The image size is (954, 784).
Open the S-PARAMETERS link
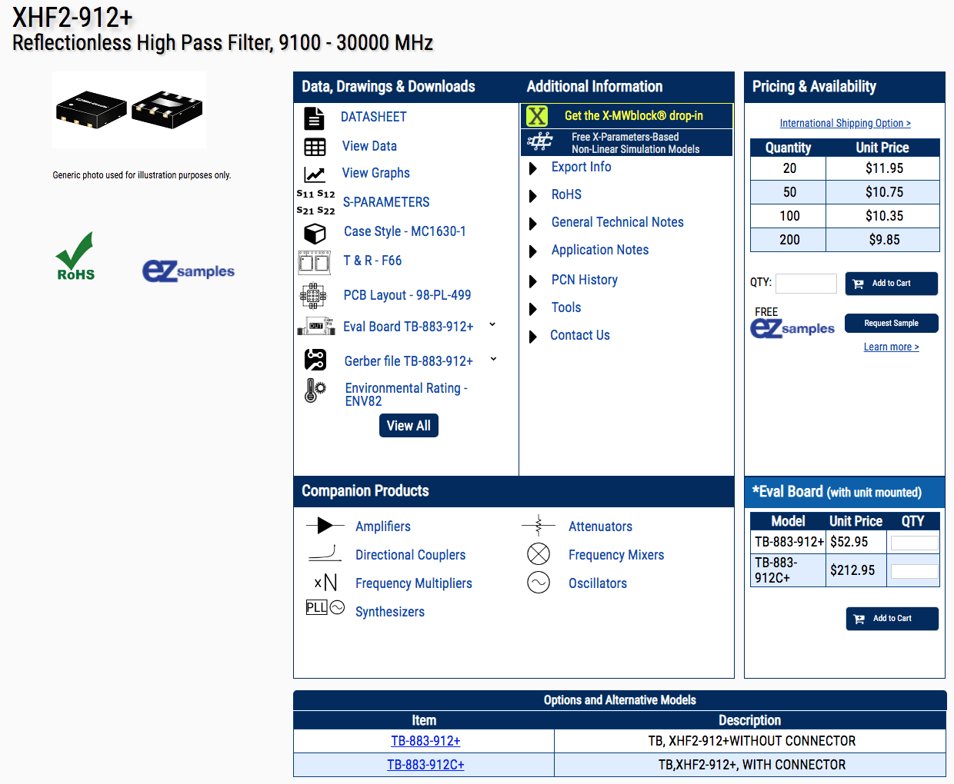386,202
